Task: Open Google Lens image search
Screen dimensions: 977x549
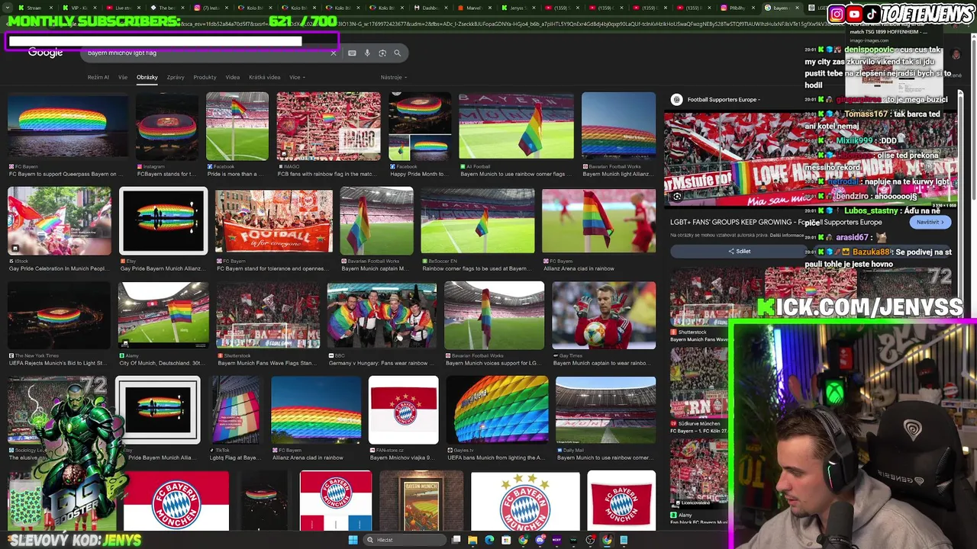Action: (382, 53)
